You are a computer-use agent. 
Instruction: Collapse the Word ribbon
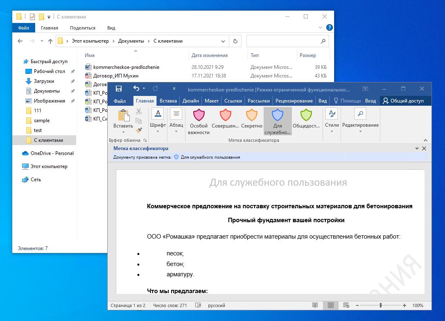tap(425, 140)
